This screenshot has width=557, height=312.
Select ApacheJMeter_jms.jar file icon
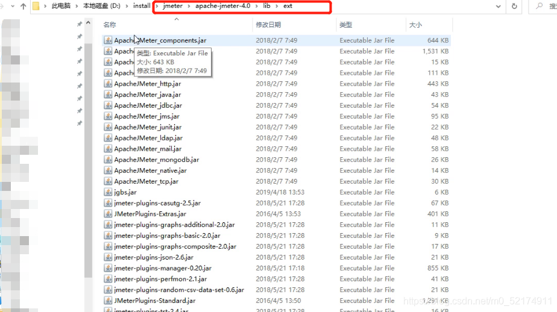(108, 116)
